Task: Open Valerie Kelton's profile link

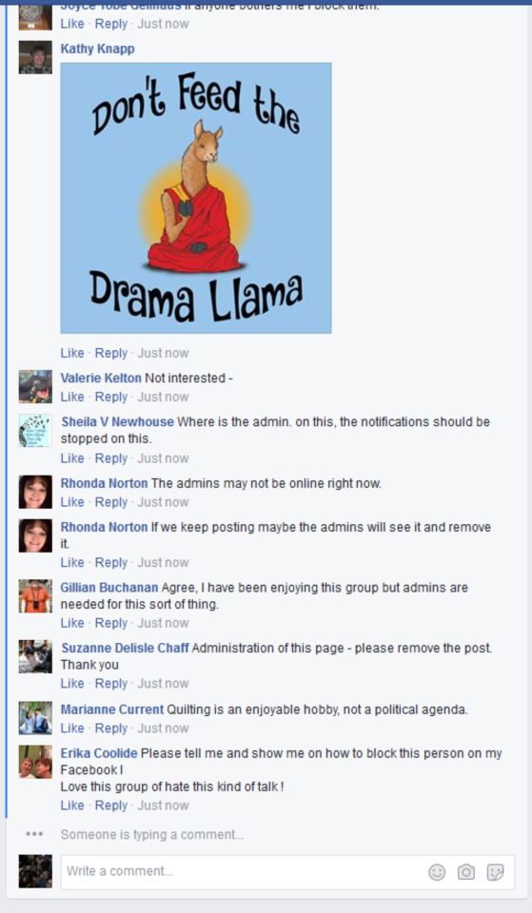Action: point(101,378)
